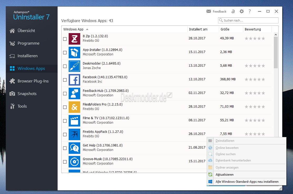Set Feedback-Hub star rating
293x194 pixels.
[x=255, y=93]
